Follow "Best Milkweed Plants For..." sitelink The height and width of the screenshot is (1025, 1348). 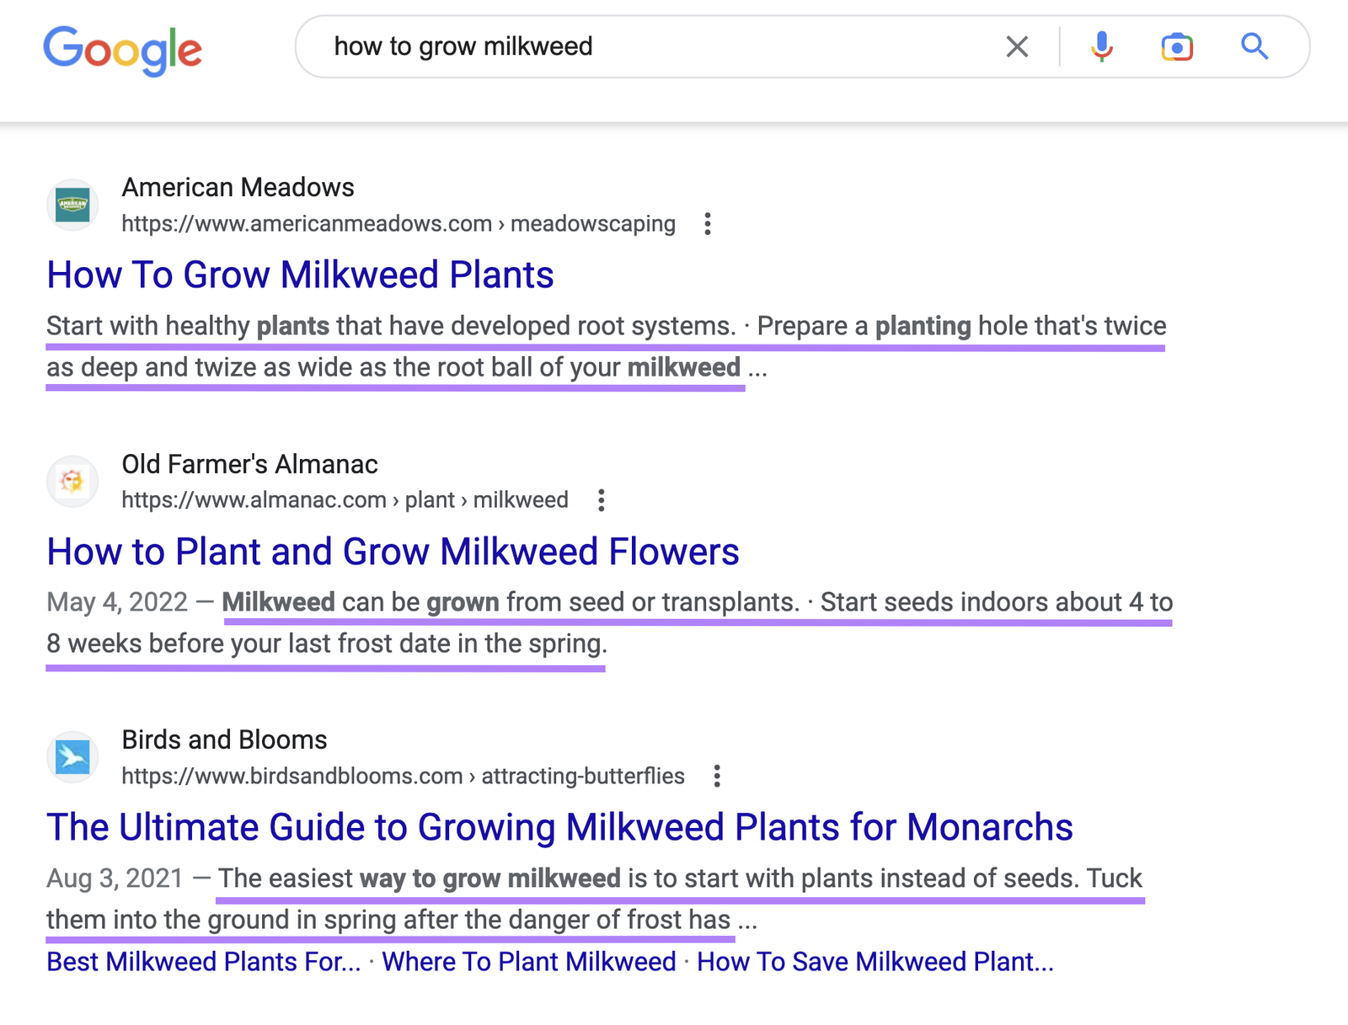203,962
